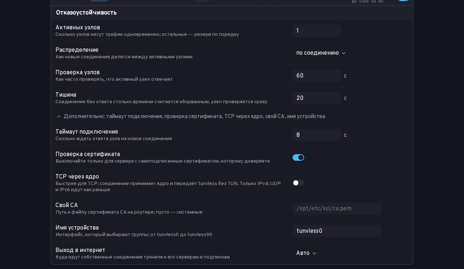Click the description starting 'Быстрее для TCP'

(x=168, y=187)
